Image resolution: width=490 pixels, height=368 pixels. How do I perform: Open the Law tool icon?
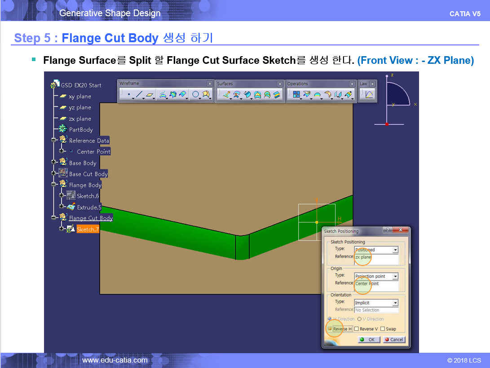pos(369,94)
